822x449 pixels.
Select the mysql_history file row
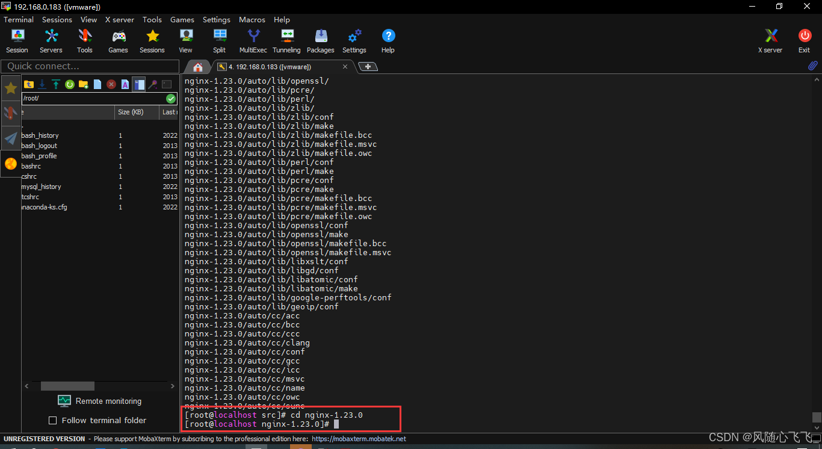(x=100, y=187)
